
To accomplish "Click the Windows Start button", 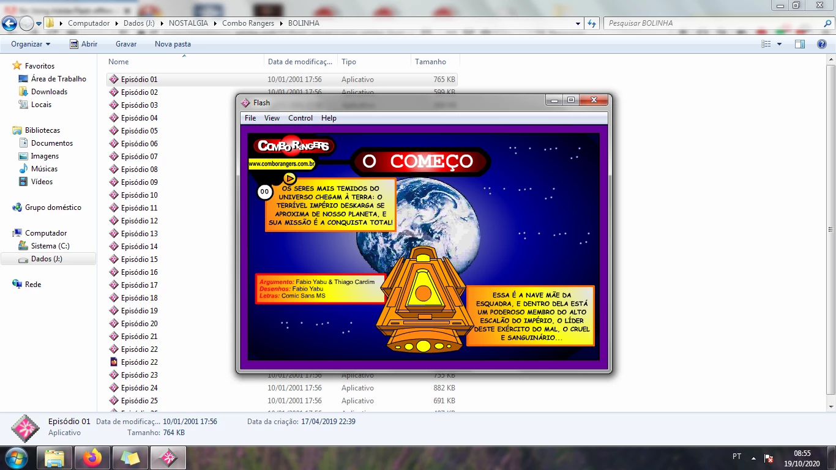I will pyautogui.click(x=16, y=458).
